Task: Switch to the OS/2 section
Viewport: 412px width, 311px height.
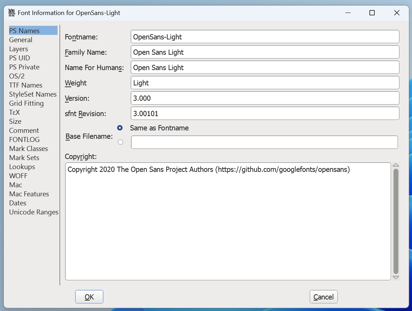Action: [17, 76]
